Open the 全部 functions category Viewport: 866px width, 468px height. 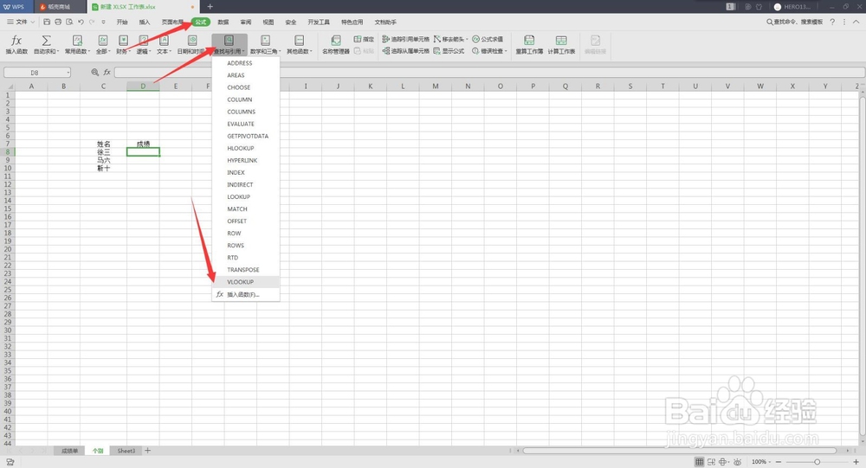103,44
